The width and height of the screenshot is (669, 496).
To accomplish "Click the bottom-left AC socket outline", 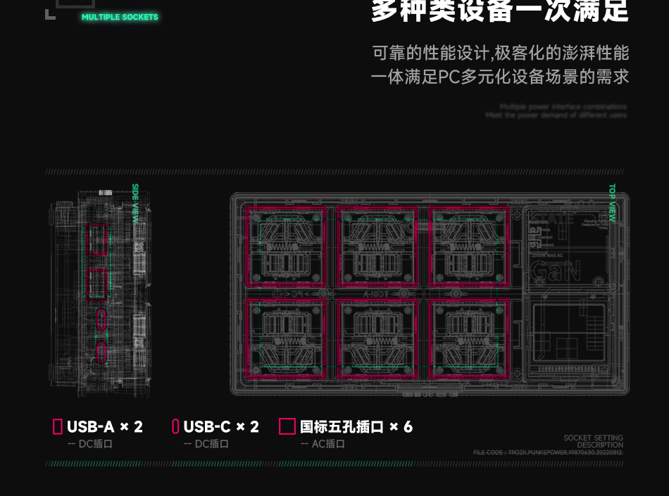I will click(286, 339).
